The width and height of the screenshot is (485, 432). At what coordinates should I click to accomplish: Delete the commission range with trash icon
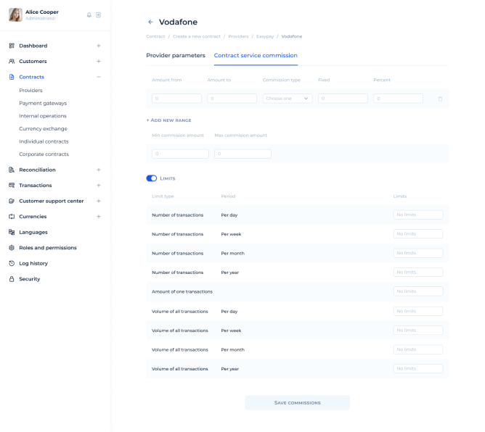[x=440, y=99]
